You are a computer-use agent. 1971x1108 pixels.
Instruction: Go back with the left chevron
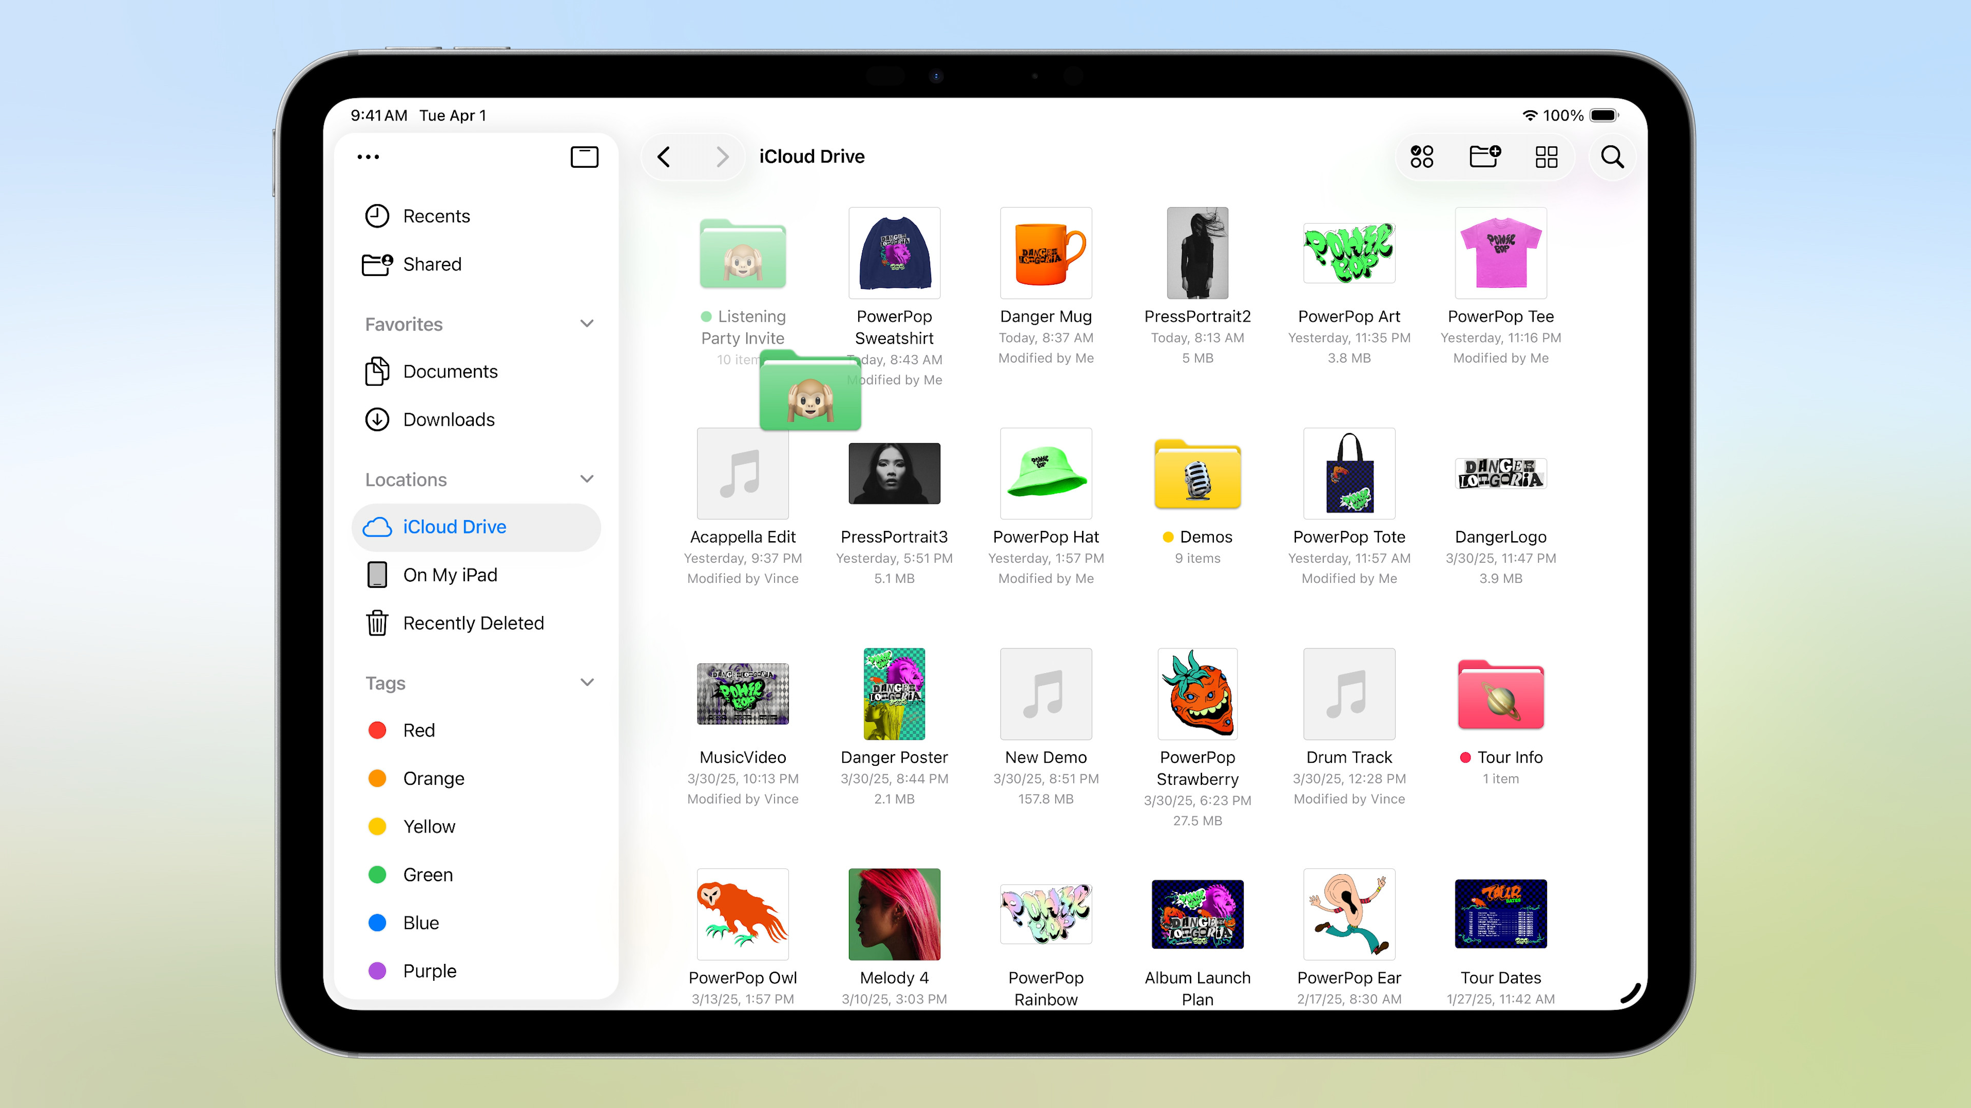point(664,157)
